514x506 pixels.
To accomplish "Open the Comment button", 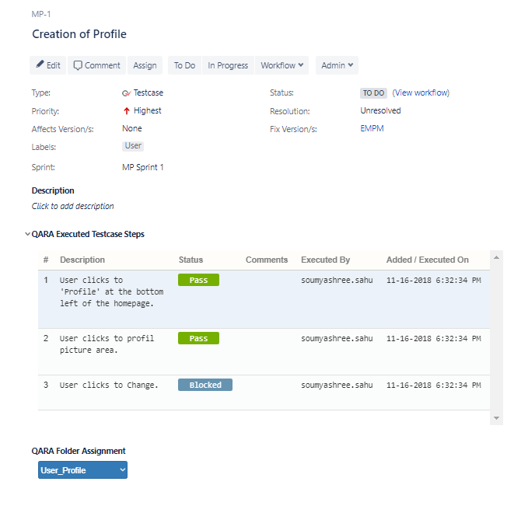I will (96, 65).
